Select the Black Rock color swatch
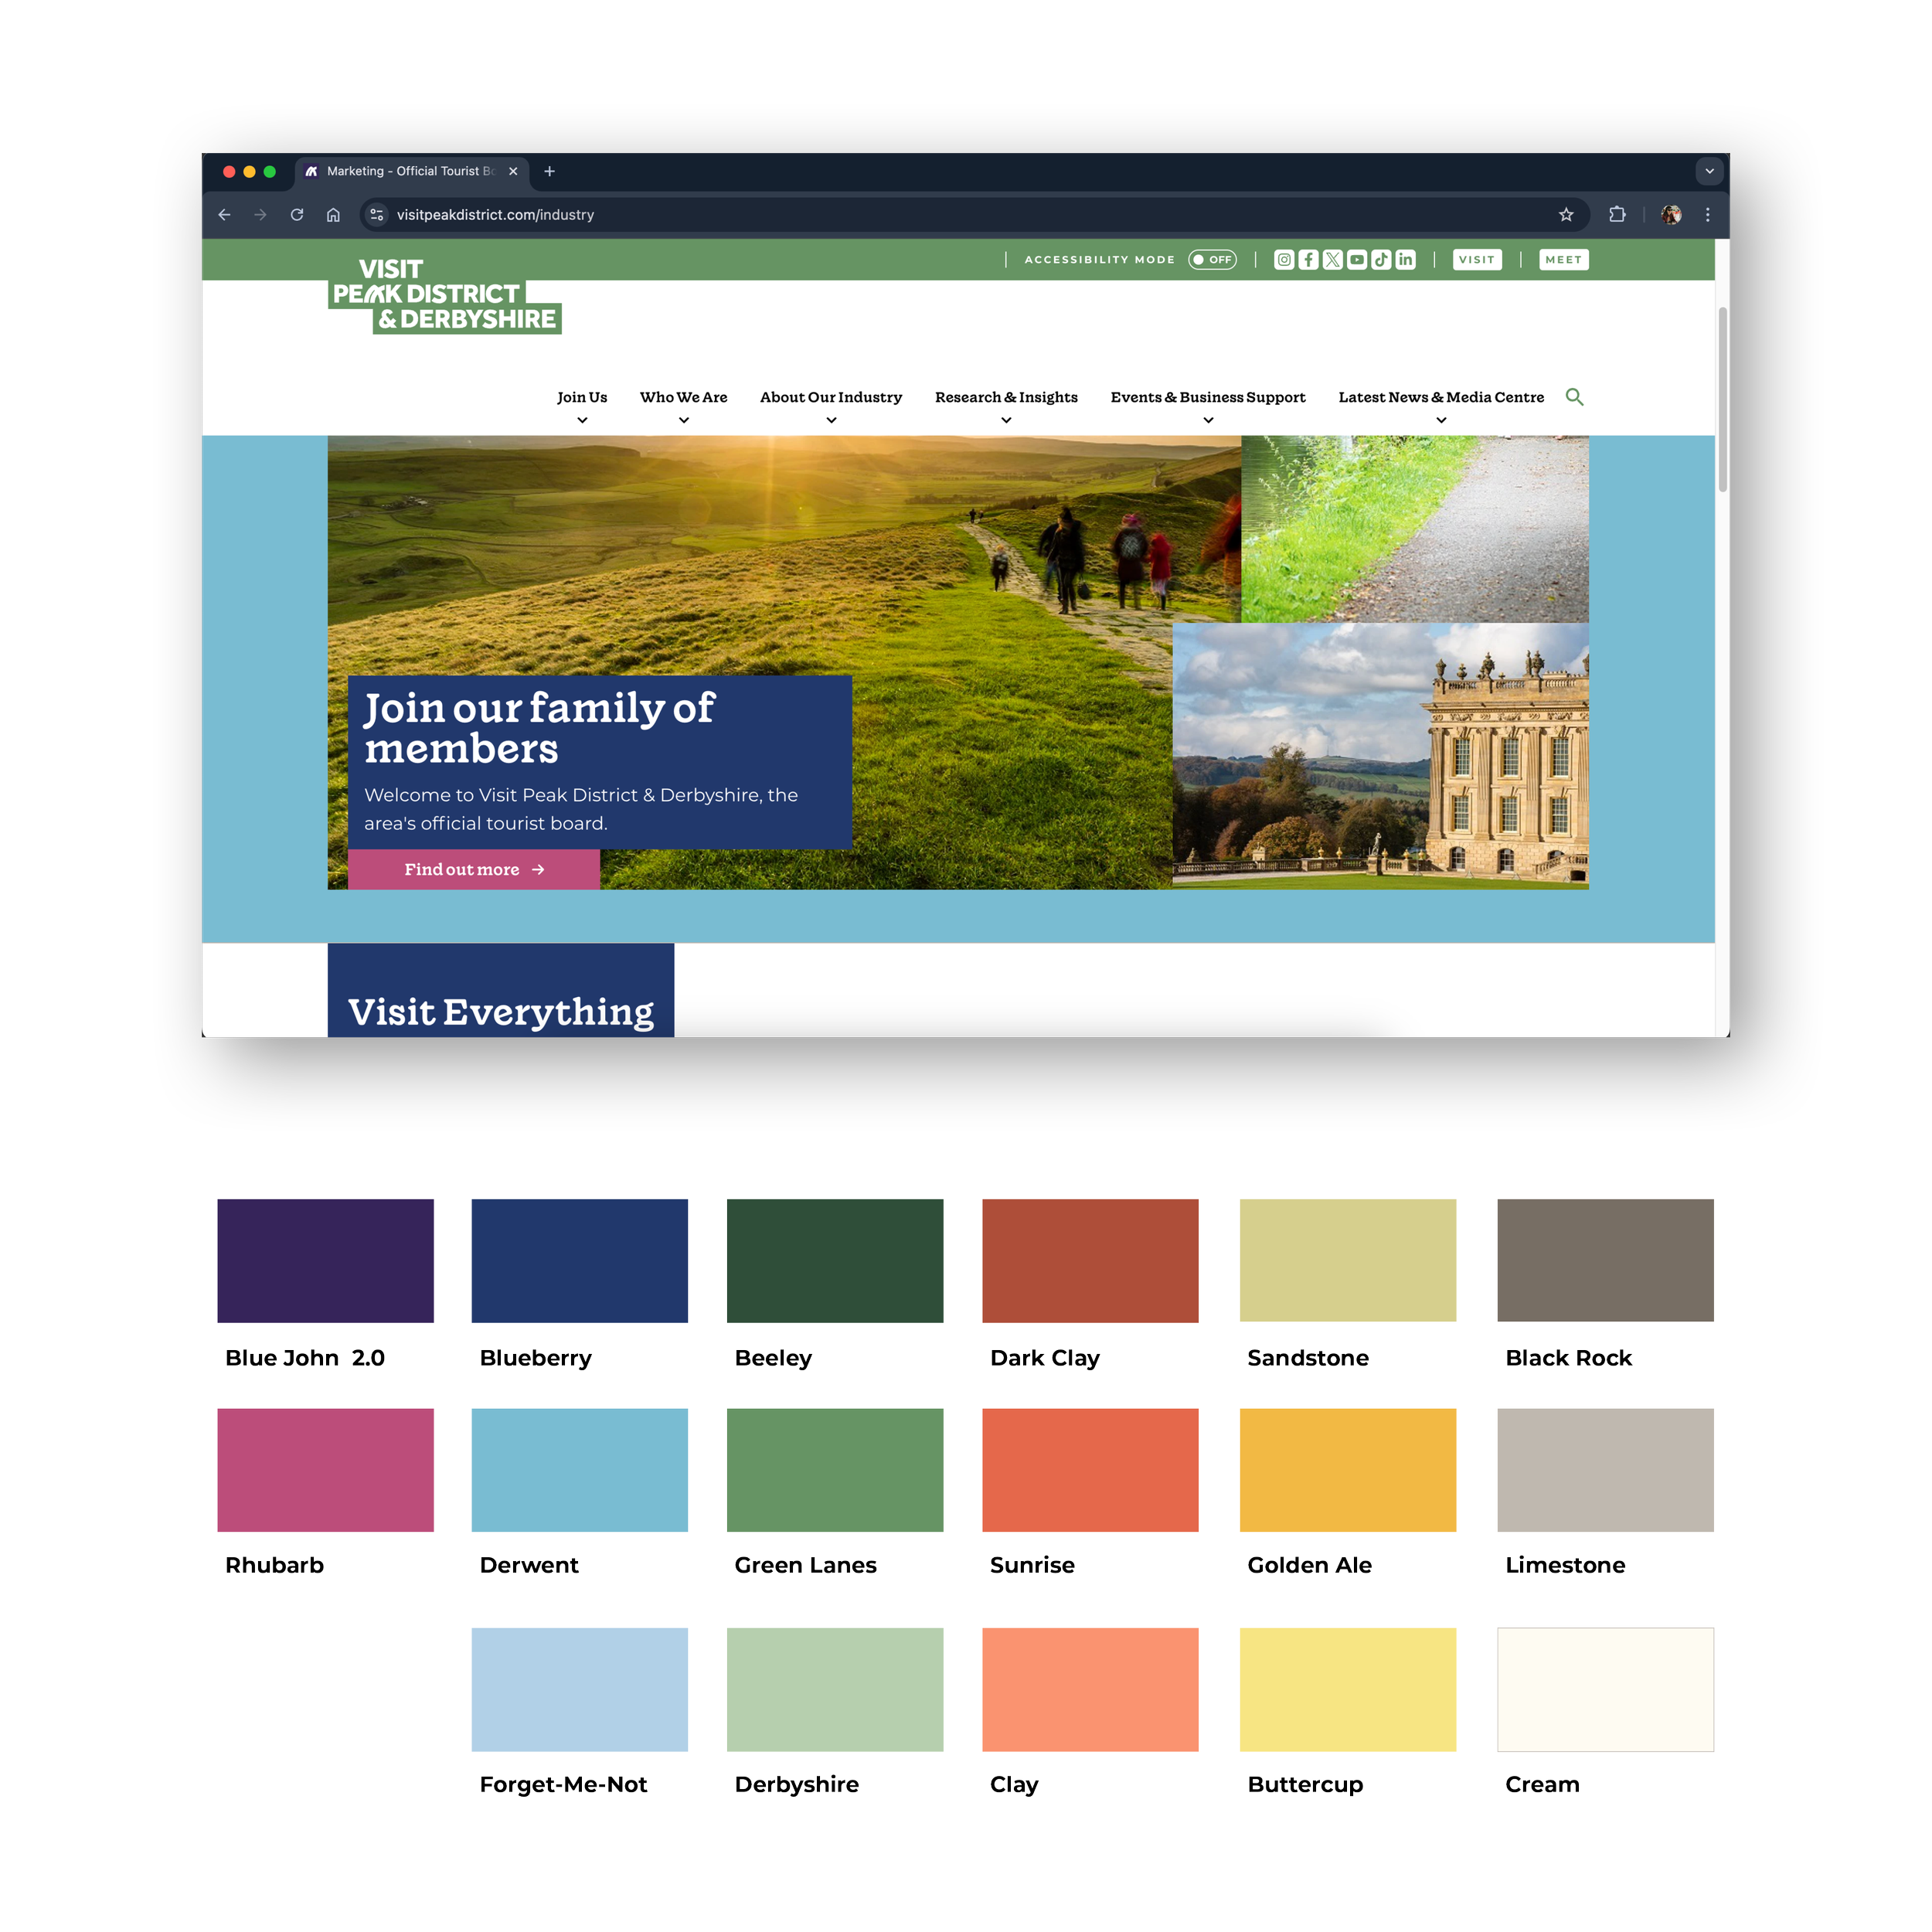The height and width of the screenshot is (1932, 1932). (x=1606, y=1261)
